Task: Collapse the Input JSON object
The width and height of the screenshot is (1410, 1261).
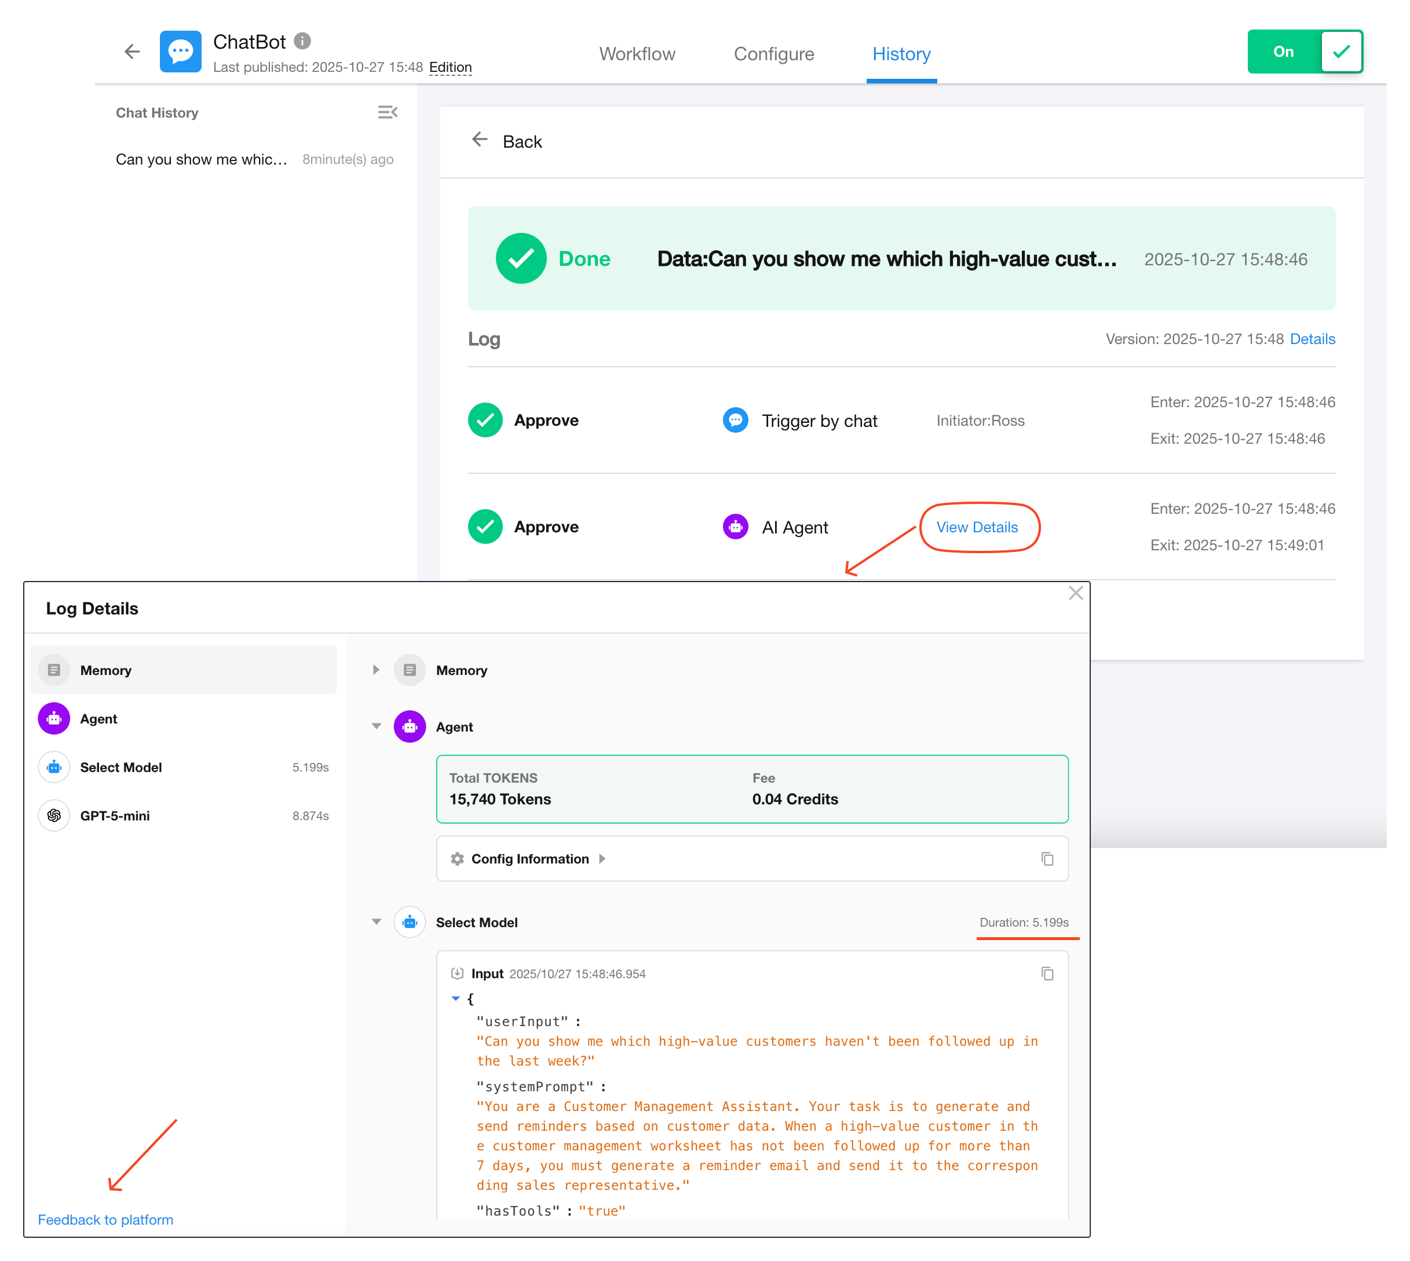Action: click(455, 999)
